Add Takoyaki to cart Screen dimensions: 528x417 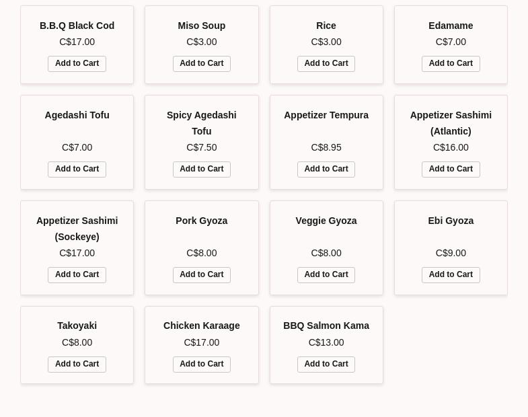tap(77, 365)
